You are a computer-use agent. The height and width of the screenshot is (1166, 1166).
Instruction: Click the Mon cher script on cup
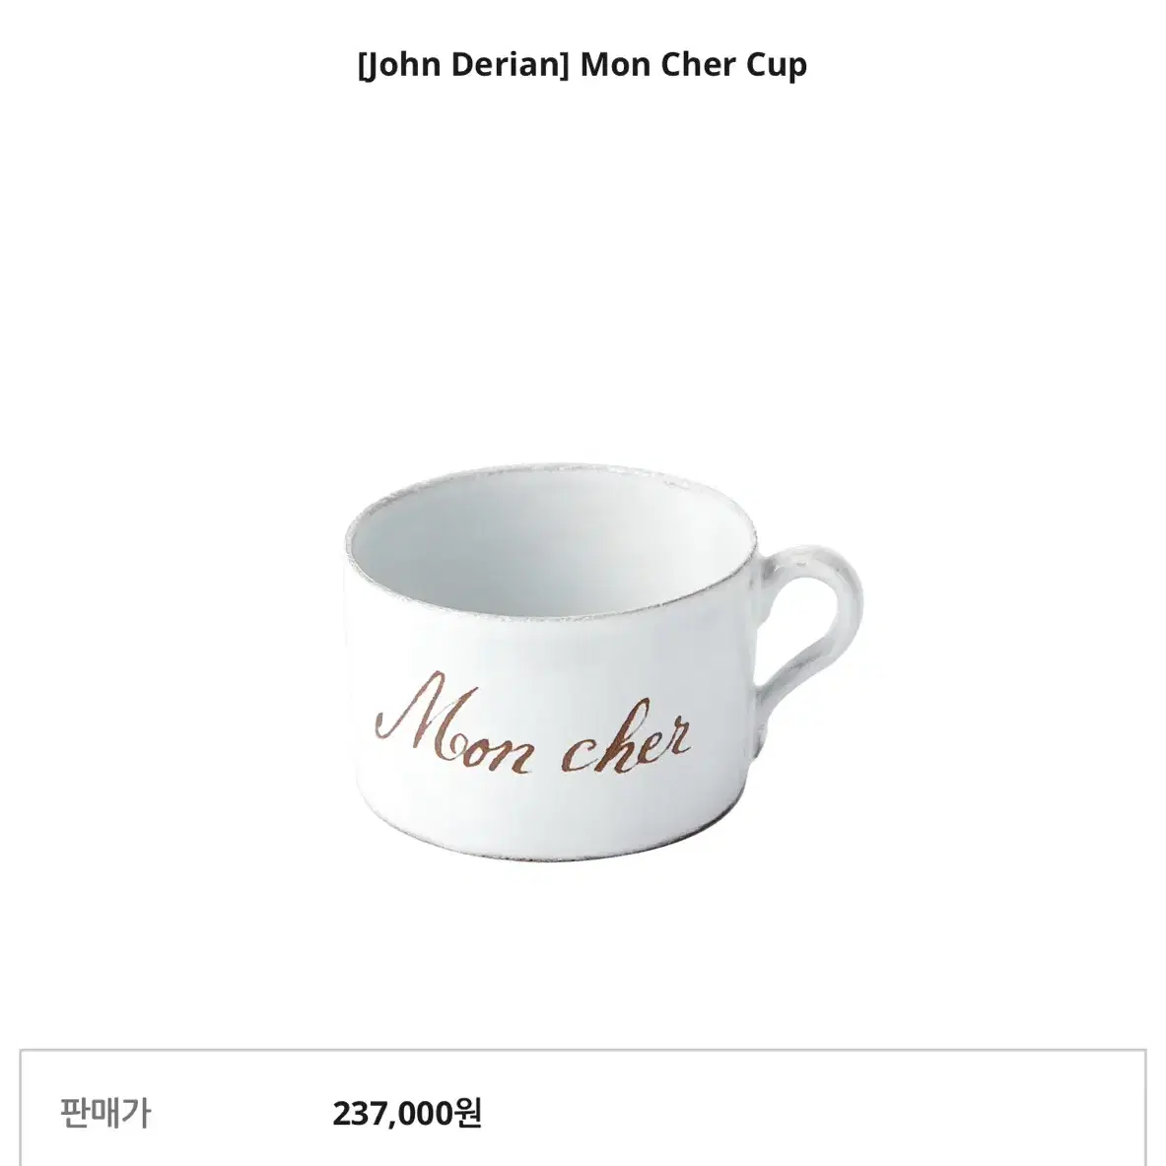point(533,723)
